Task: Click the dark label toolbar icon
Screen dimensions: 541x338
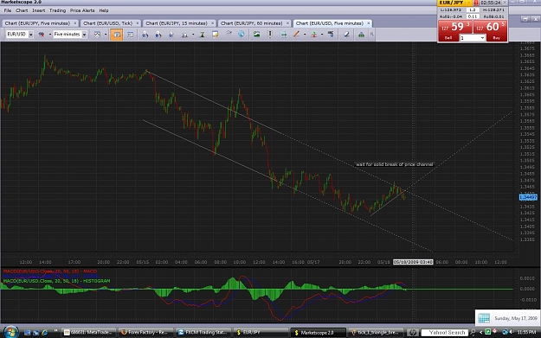Action: point(331,34)
